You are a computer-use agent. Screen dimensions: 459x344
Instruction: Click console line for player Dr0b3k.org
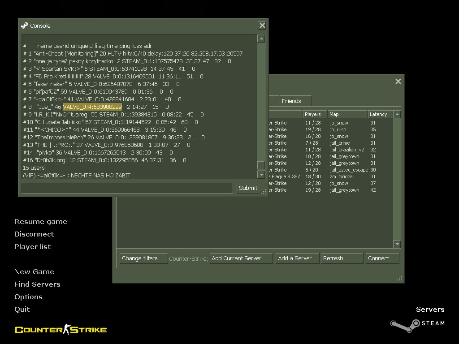[105, 160]
